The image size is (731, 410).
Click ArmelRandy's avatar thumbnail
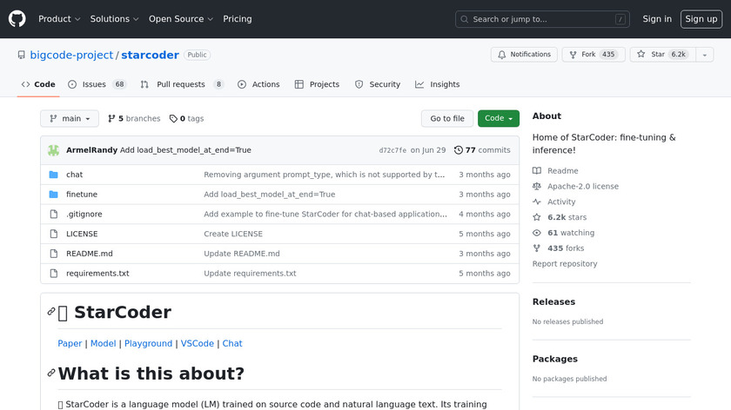click(53, 150)
